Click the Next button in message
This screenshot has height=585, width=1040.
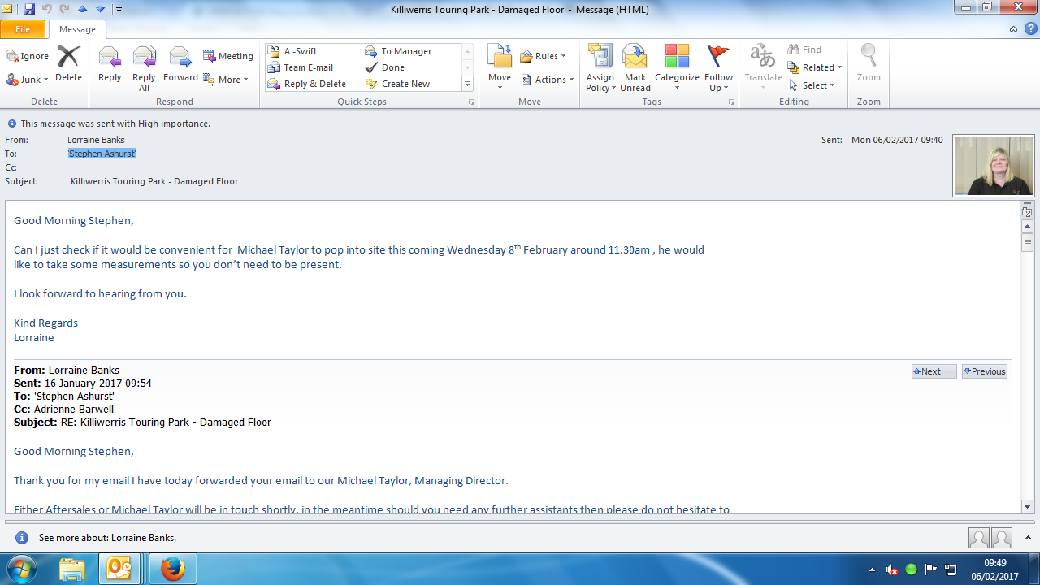click(x=934, y=371)
